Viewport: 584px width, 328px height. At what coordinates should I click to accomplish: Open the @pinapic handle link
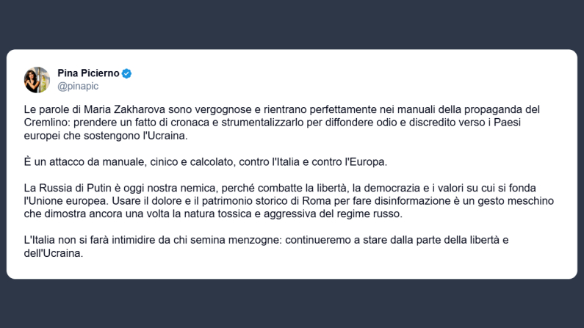pyautogui.click(x=78, y=87)
